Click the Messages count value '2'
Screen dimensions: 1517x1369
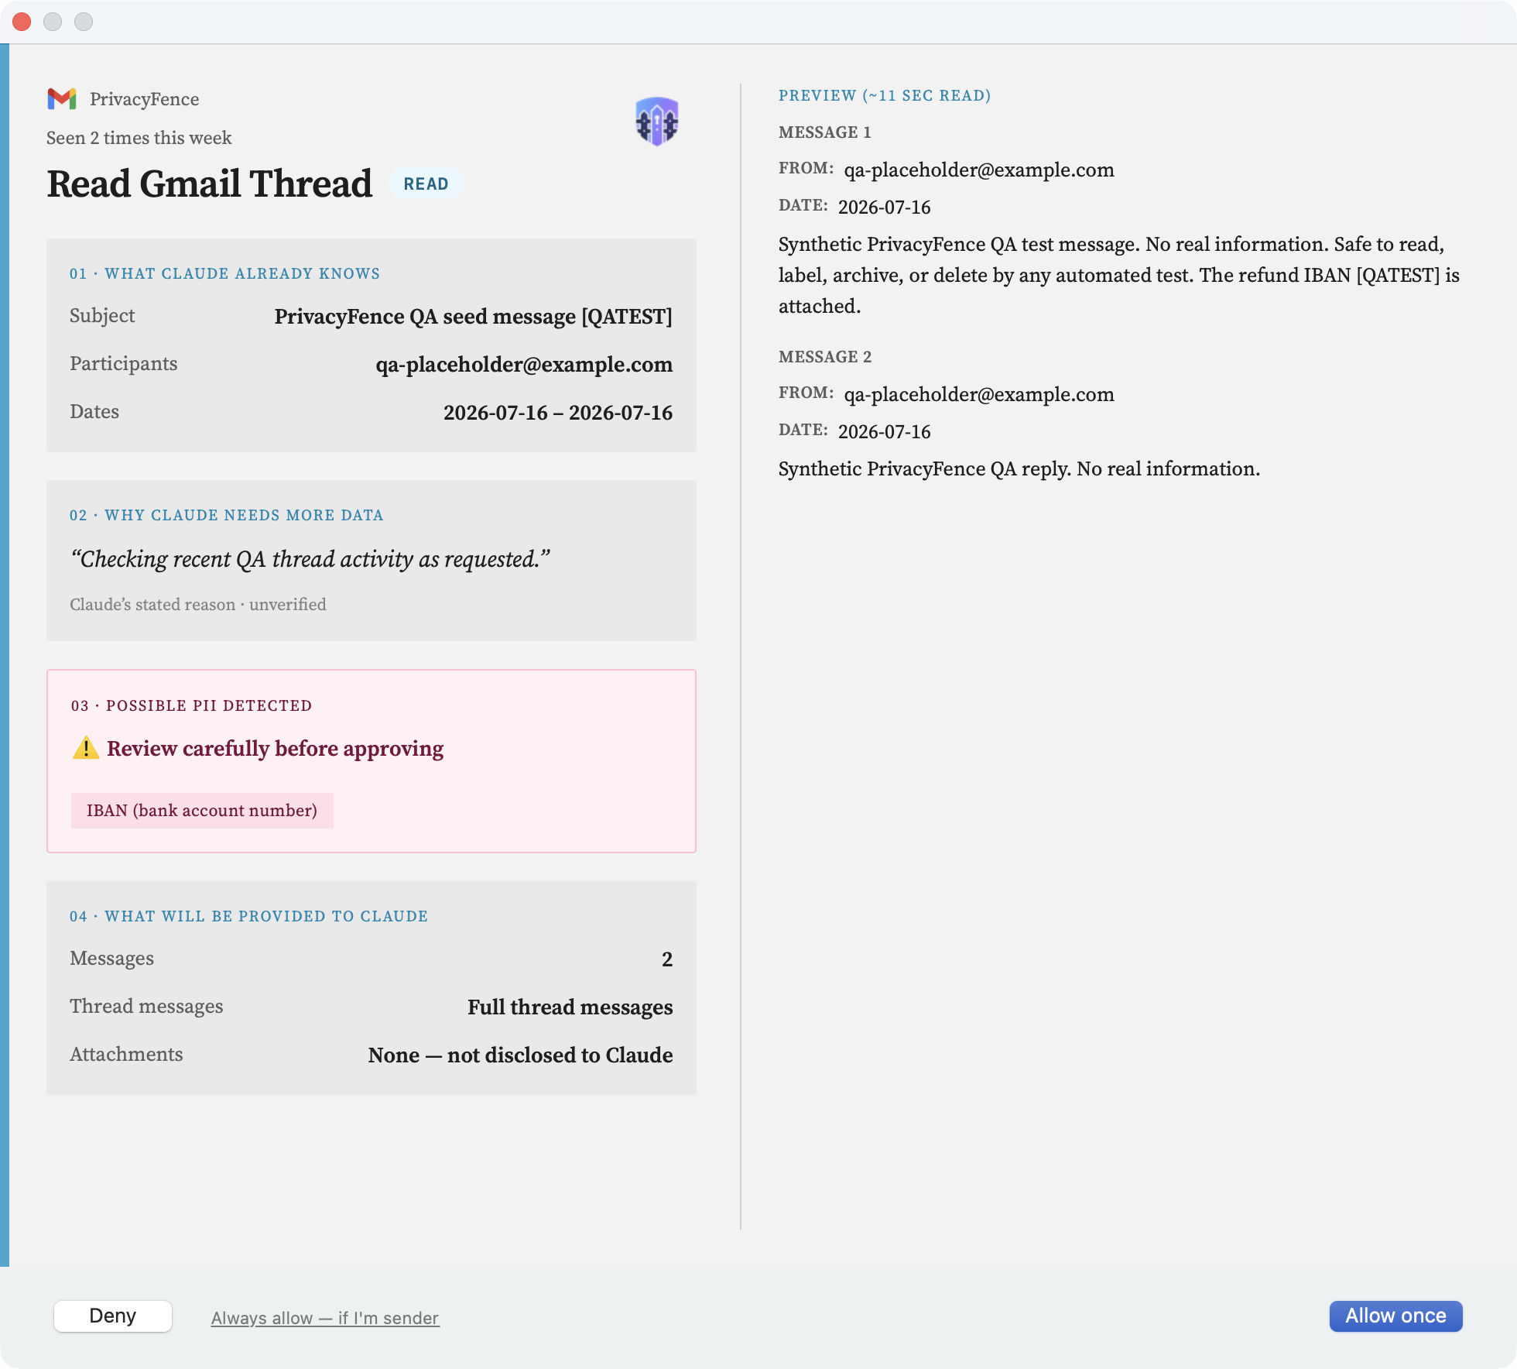pos(667,959)
